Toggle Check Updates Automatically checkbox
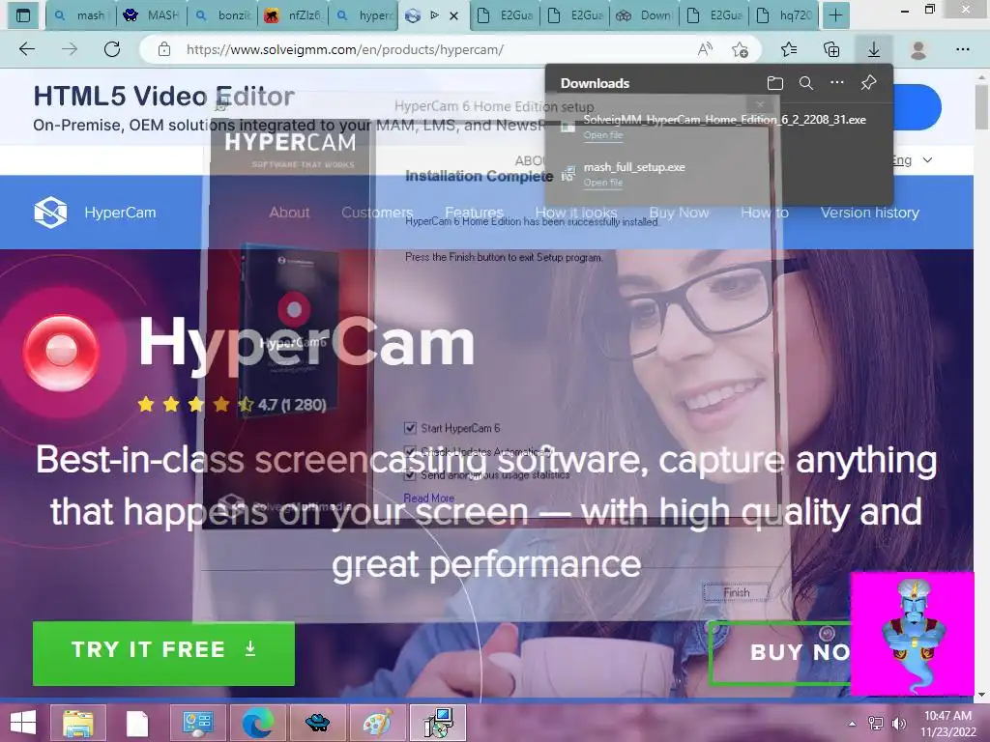990x742 pixels. coord(410,452)
